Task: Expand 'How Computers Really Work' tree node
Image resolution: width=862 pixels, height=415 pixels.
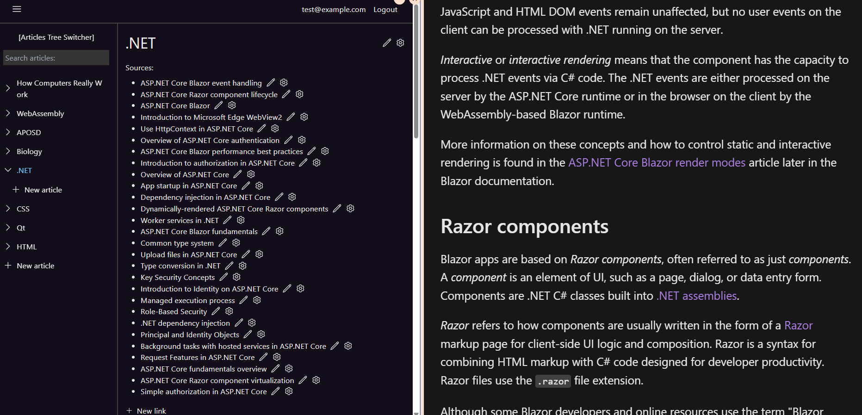Action: (8, 88)
